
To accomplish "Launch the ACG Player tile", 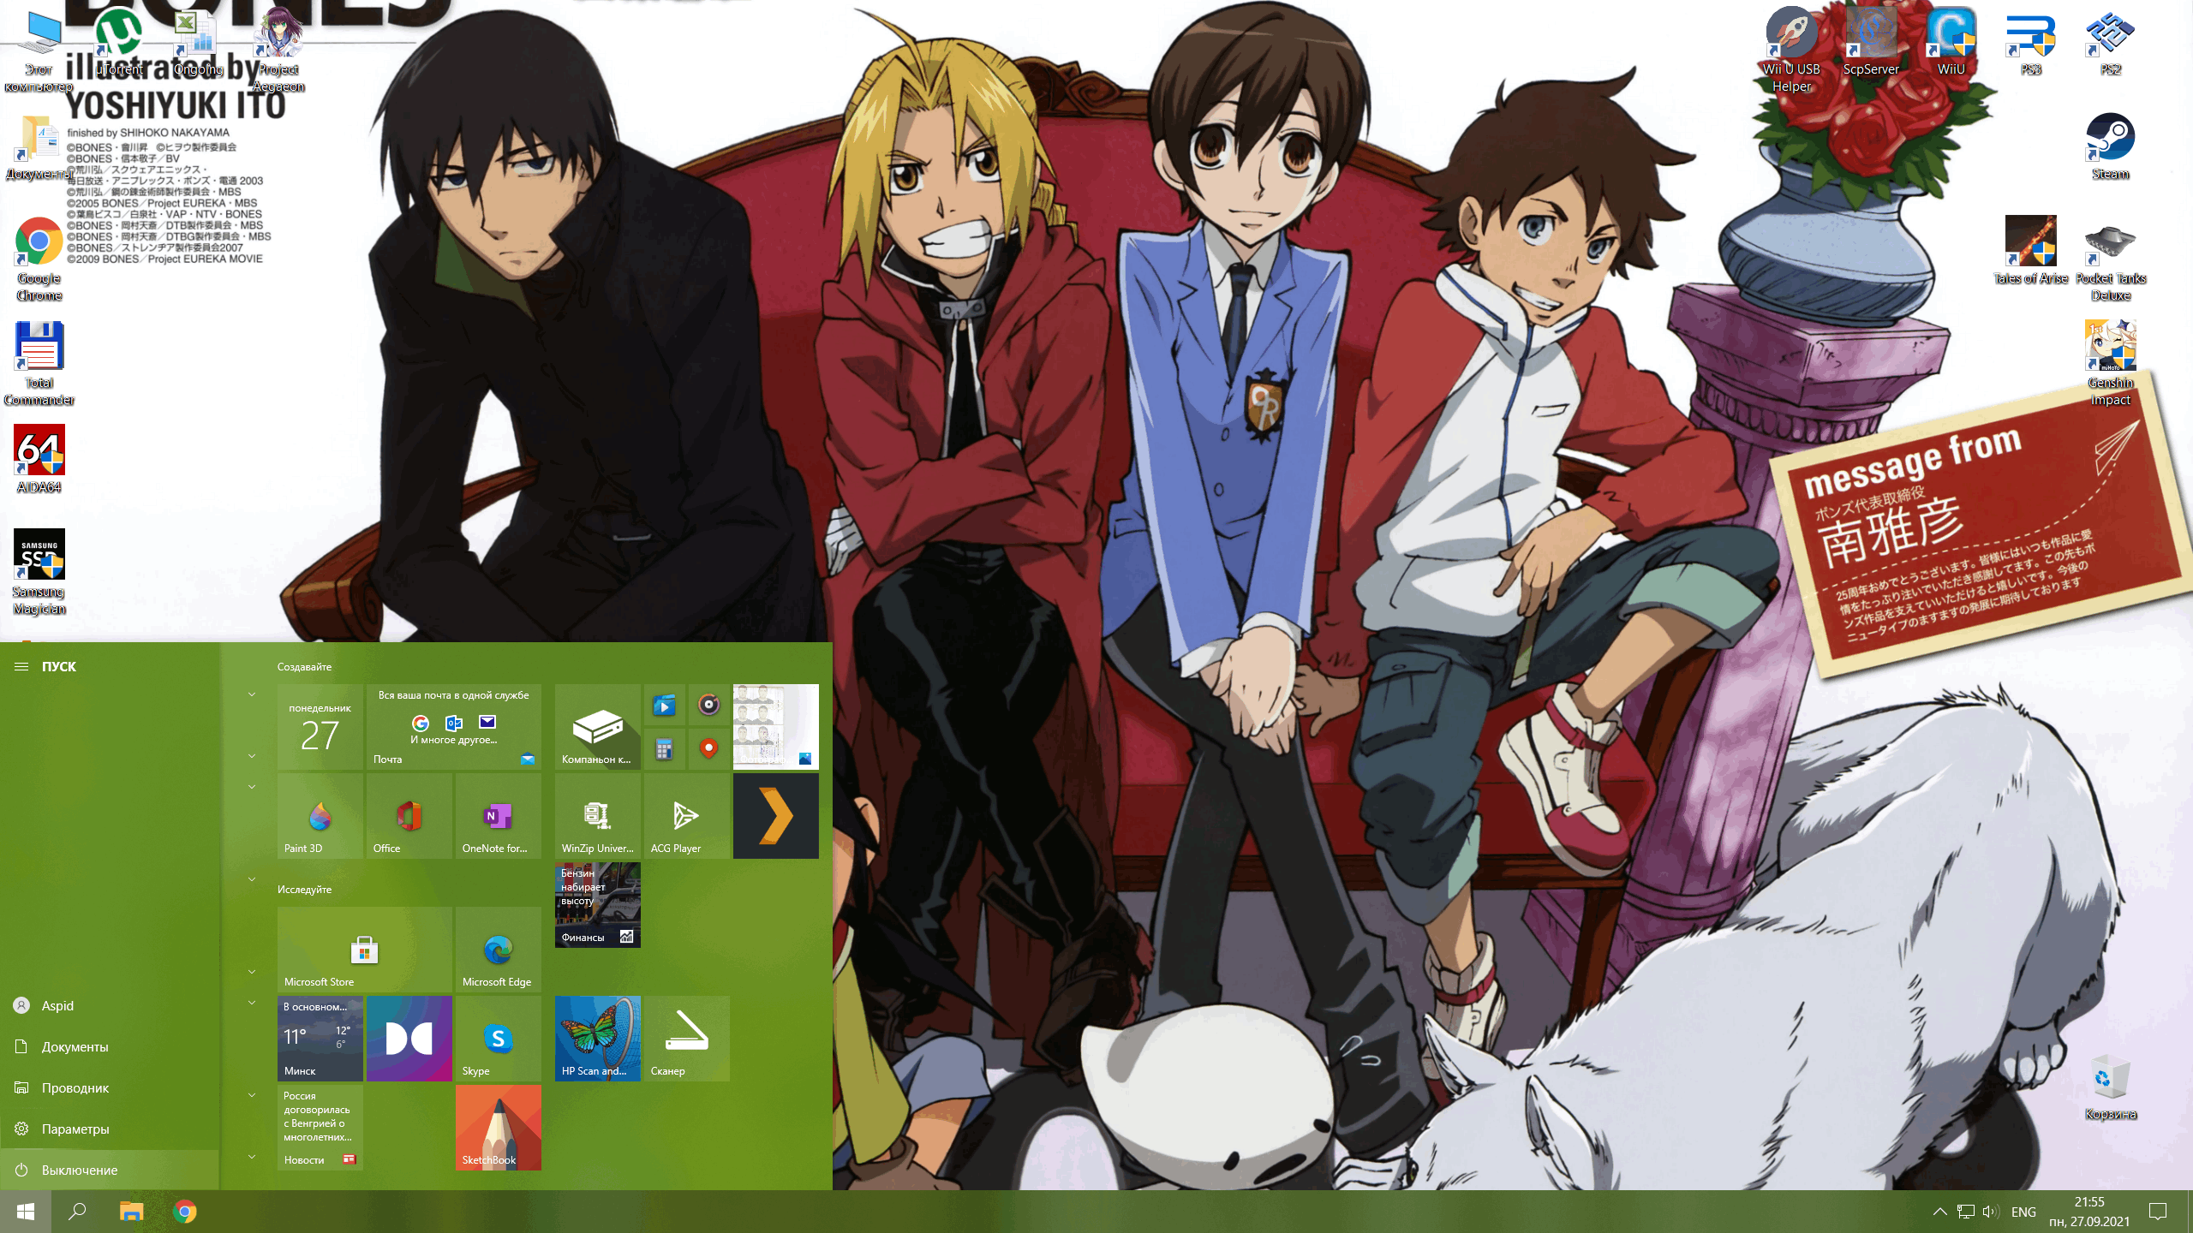I will pyautogui.click(x=687, y=816).
